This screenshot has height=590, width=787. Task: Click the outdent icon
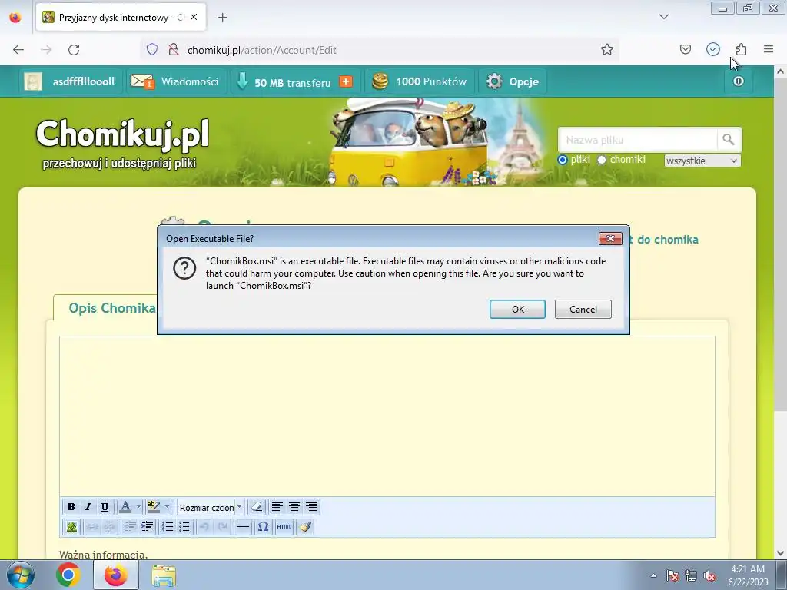click(130, 527)
